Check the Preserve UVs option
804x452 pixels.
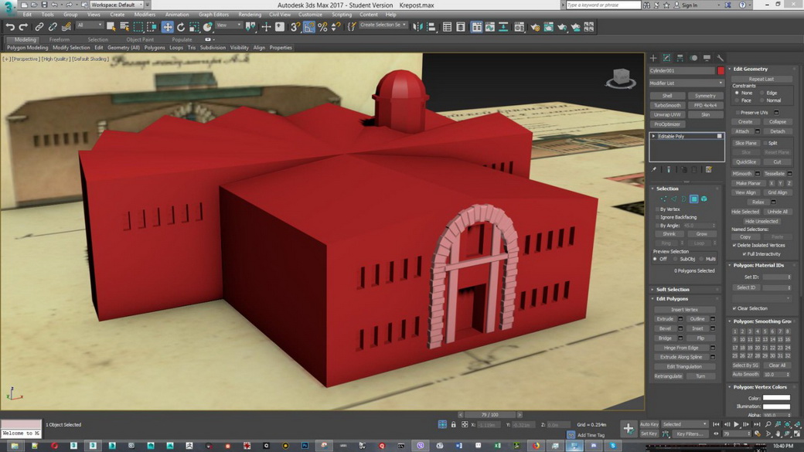pyautogui.click(x=738, y=113)
